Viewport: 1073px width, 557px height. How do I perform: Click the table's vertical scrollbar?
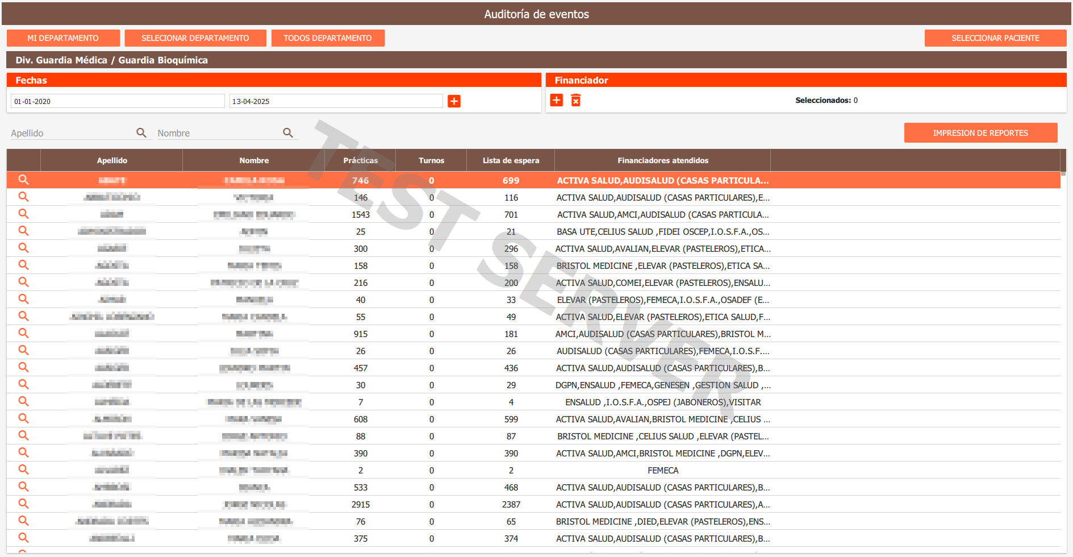(x=1063, y=341)
